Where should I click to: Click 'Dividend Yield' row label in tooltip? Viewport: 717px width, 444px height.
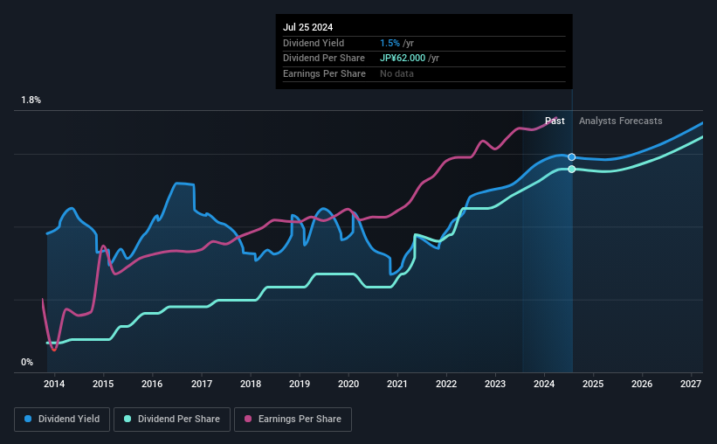(314, 43)
